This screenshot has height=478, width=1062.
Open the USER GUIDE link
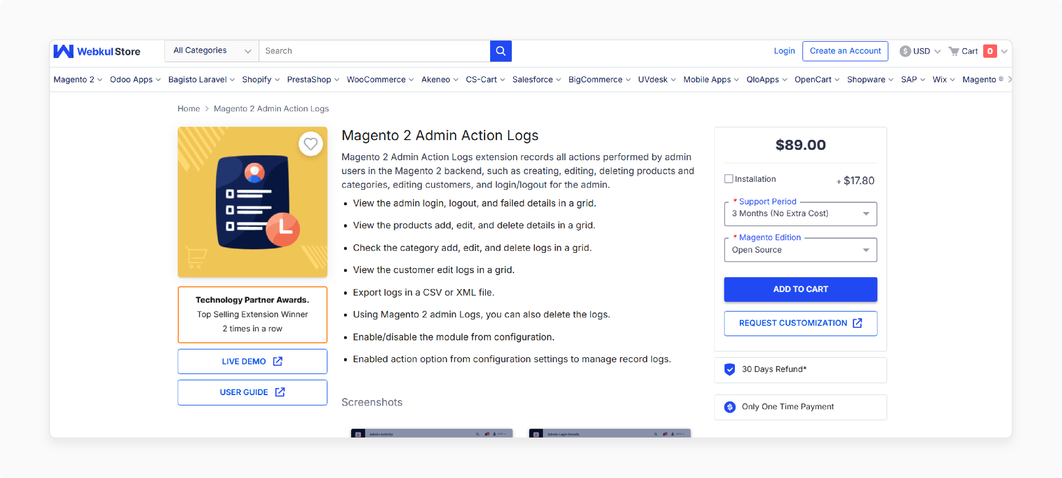252,392
